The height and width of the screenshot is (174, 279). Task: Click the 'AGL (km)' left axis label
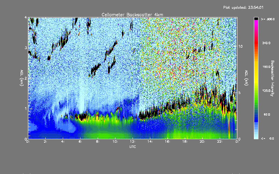(x=22, y=78)
